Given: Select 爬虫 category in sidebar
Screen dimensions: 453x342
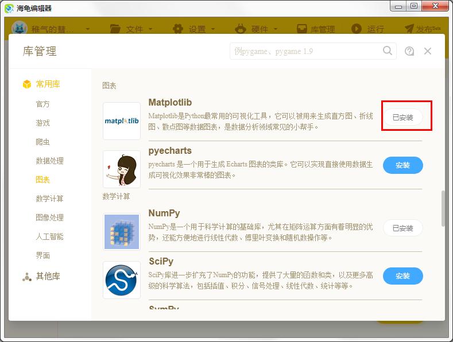Looking at the screenshot, I should pyautogui.click(x=42, y=142).
